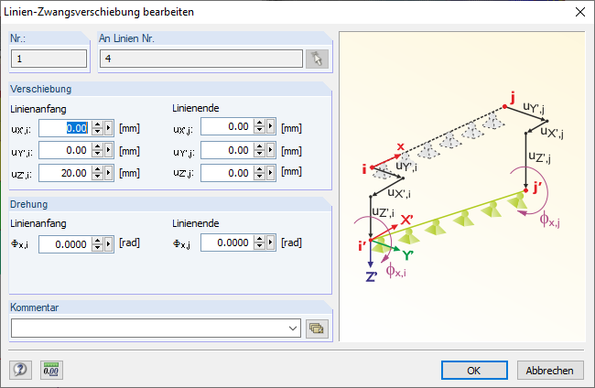Increase uZ',j value with spinner up arrow
Screen dimensions: 595x388
point(260,169)
